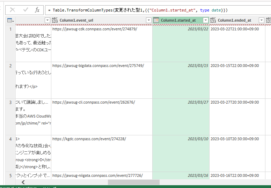Select row number 4
Image resolution: width=271 pixels, height=188 pixels.
[10, 153]
